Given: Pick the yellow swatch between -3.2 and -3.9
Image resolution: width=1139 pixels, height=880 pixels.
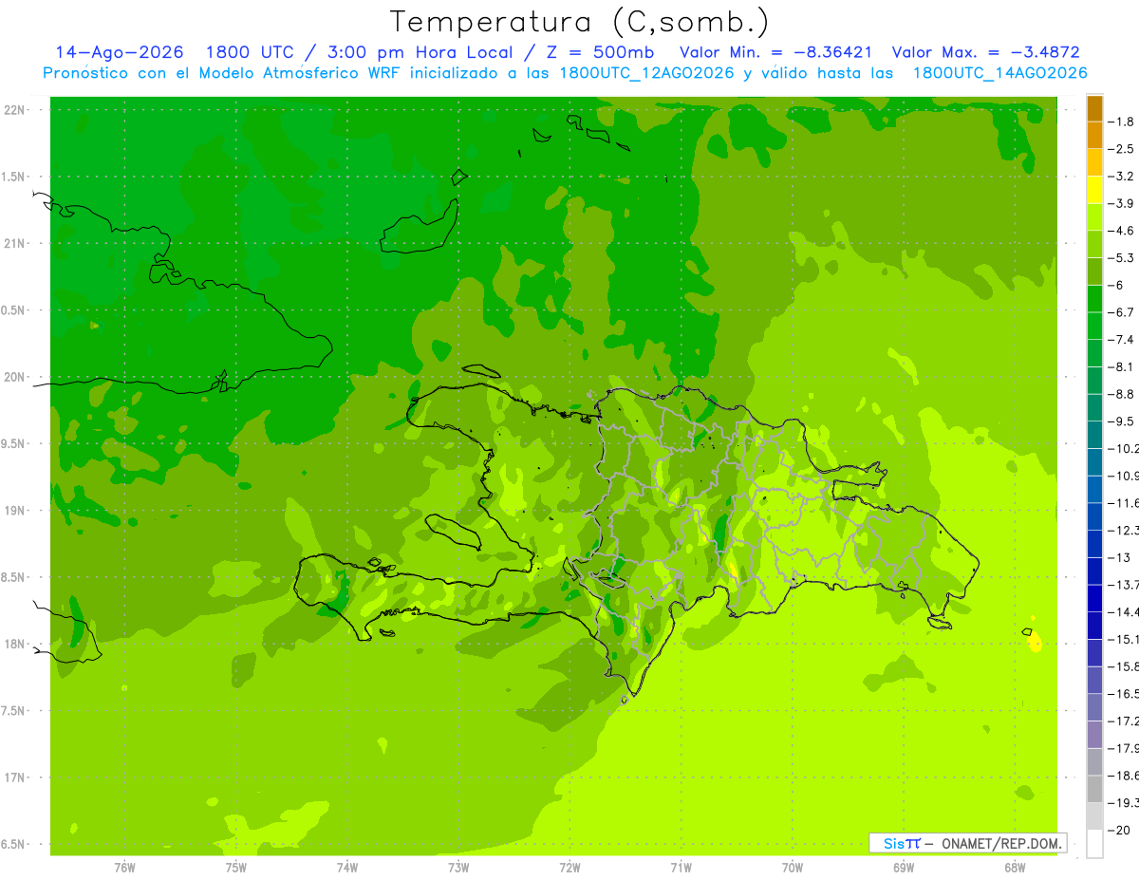Looking at the screenshot, I should [1094, 190].
